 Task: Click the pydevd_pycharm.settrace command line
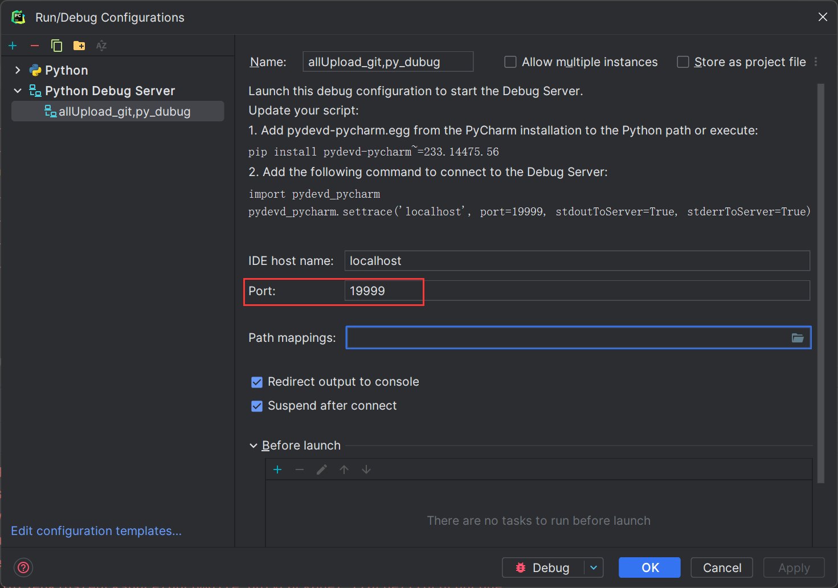pyautogui.click(x=529, y=211)
